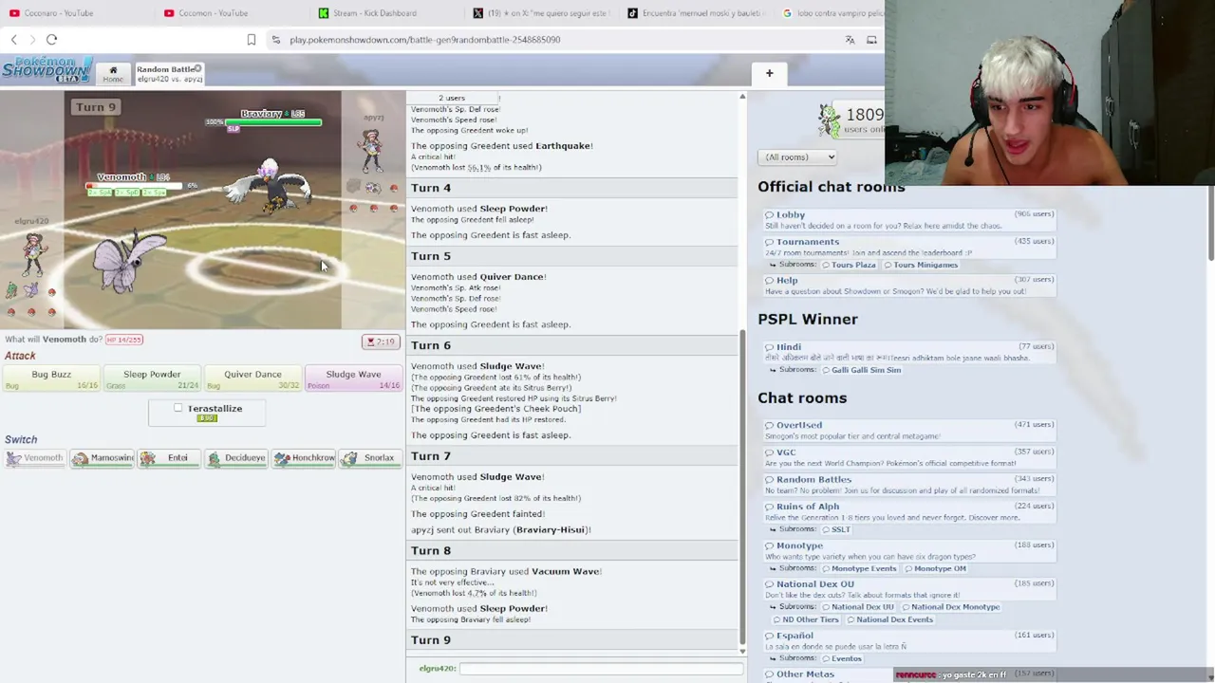
Task: Open the Pokemon Showdown Home button
Action: click(113, 73)
